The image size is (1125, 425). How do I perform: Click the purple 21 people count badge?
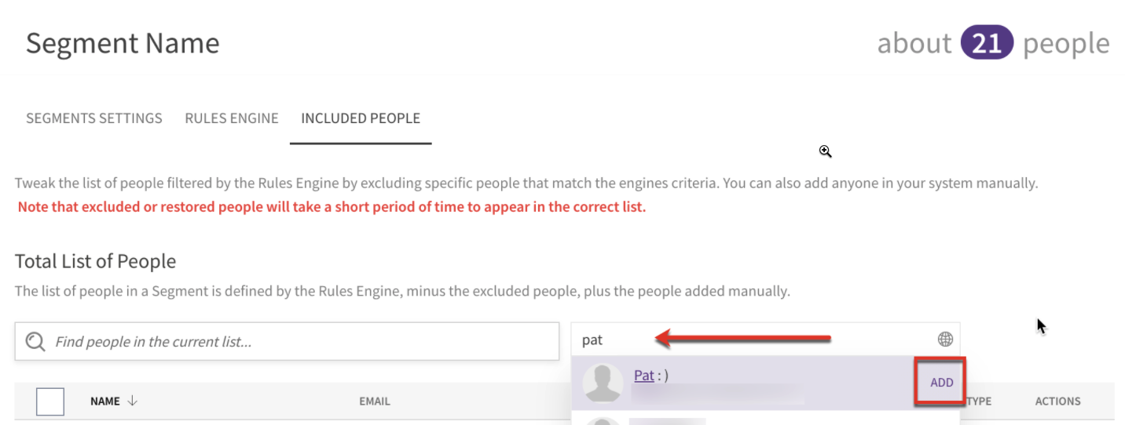click(987, 43)
